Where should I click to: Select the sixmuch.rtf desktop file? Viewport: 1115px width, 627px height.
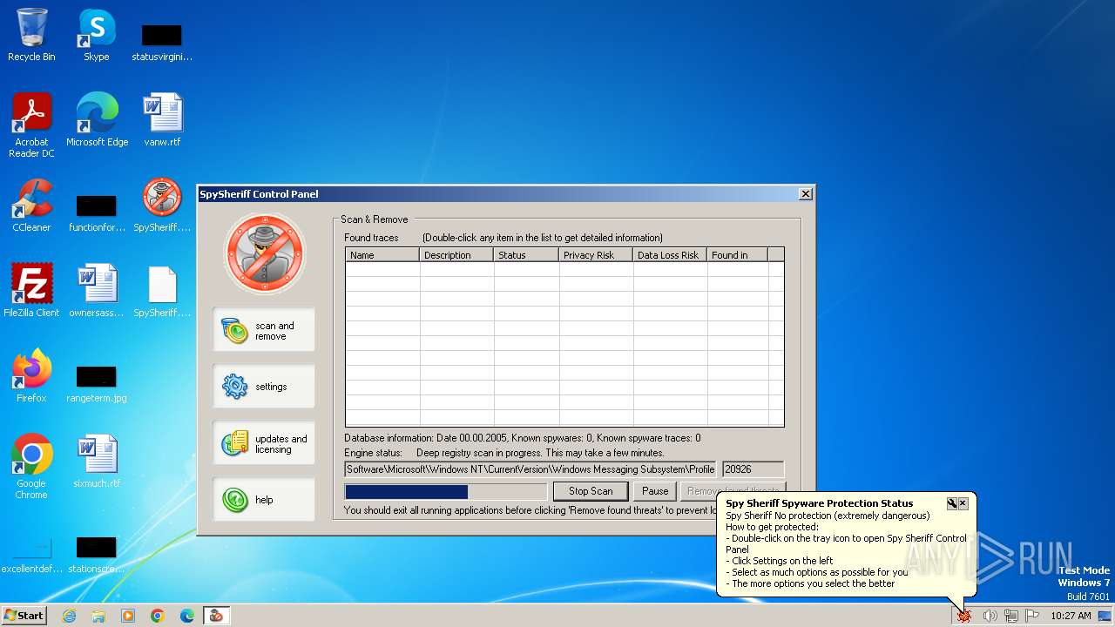97,462
